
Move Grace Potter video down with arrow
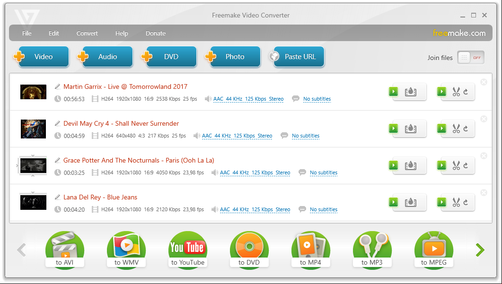tap(33, 175)
